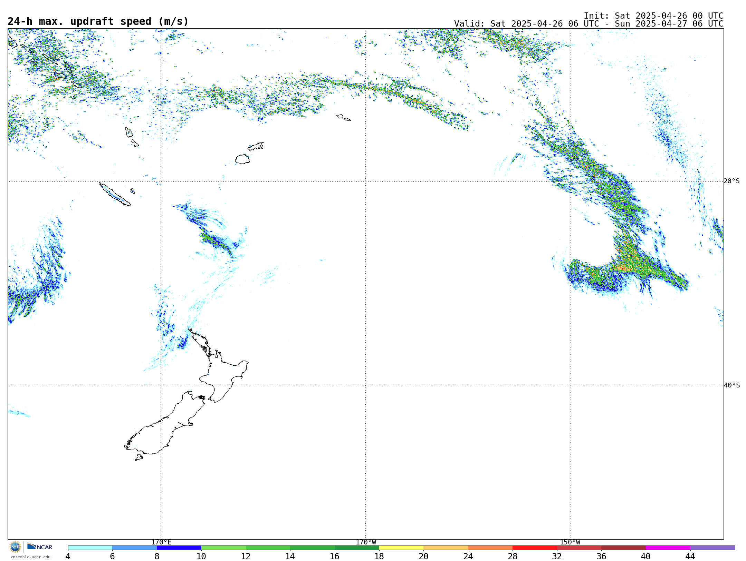Click the colorbar tick label '44'
The height and width of the screenshot is (561, 746).
pos(690,556)
